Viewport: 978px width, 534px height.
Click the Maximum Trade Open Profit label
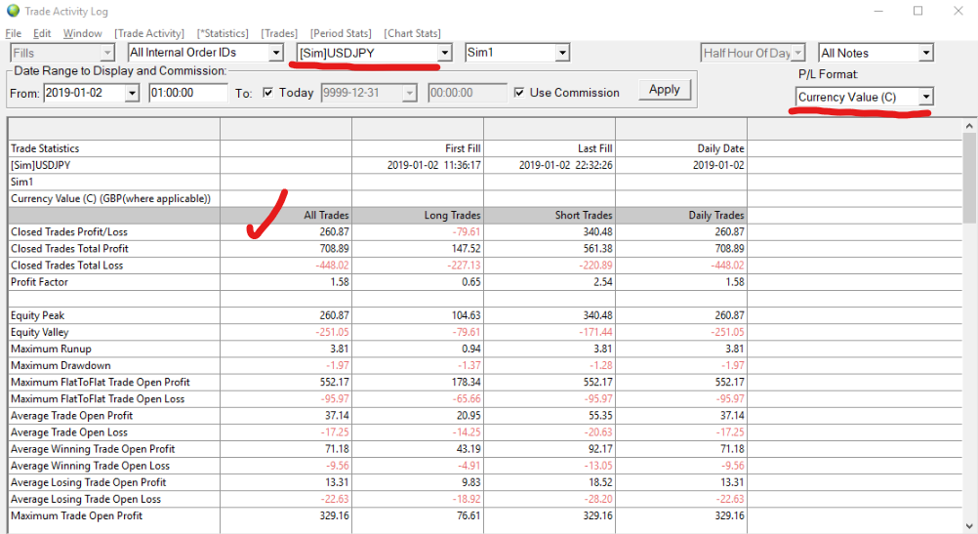(76, 515)
